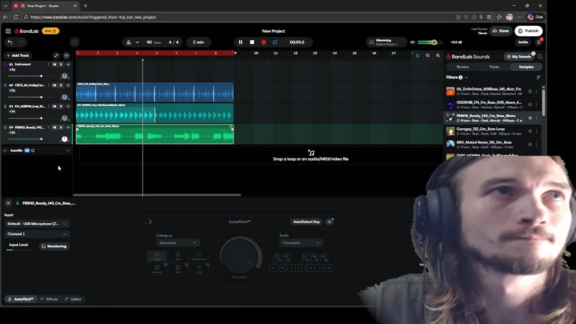This screenshot has width=576, height=324.
Task: Unfavorite the FRBHD_Ready_140_Cm_Bass_8bars sample
Action: (x=530, y=118)
